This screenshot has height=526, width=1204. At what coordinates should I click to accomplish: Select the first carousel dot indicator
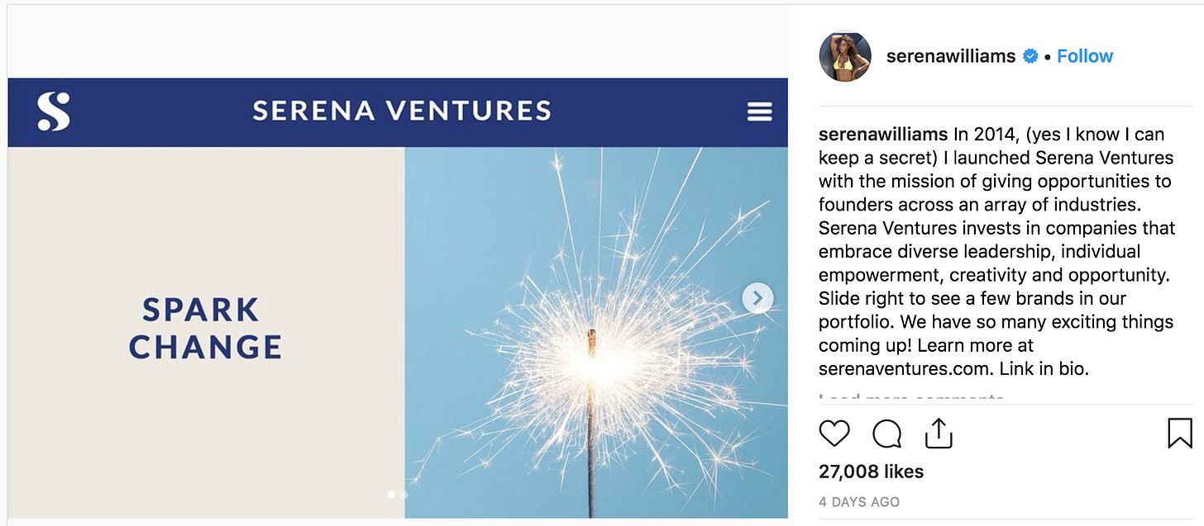point(391,495)
